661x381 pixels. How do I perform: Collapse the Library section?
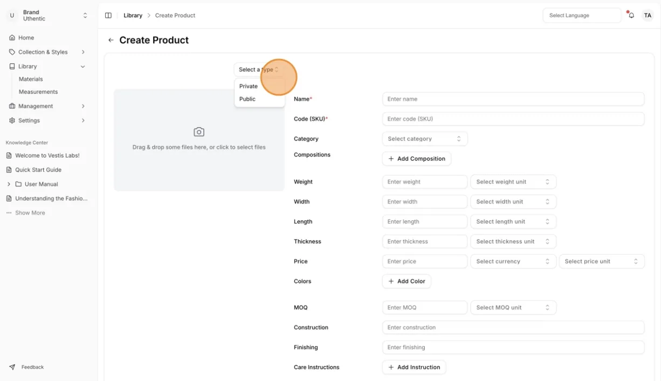click(47, 66)
